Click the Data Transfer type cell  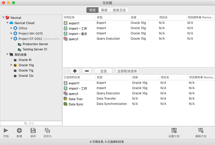click(106, 98)
